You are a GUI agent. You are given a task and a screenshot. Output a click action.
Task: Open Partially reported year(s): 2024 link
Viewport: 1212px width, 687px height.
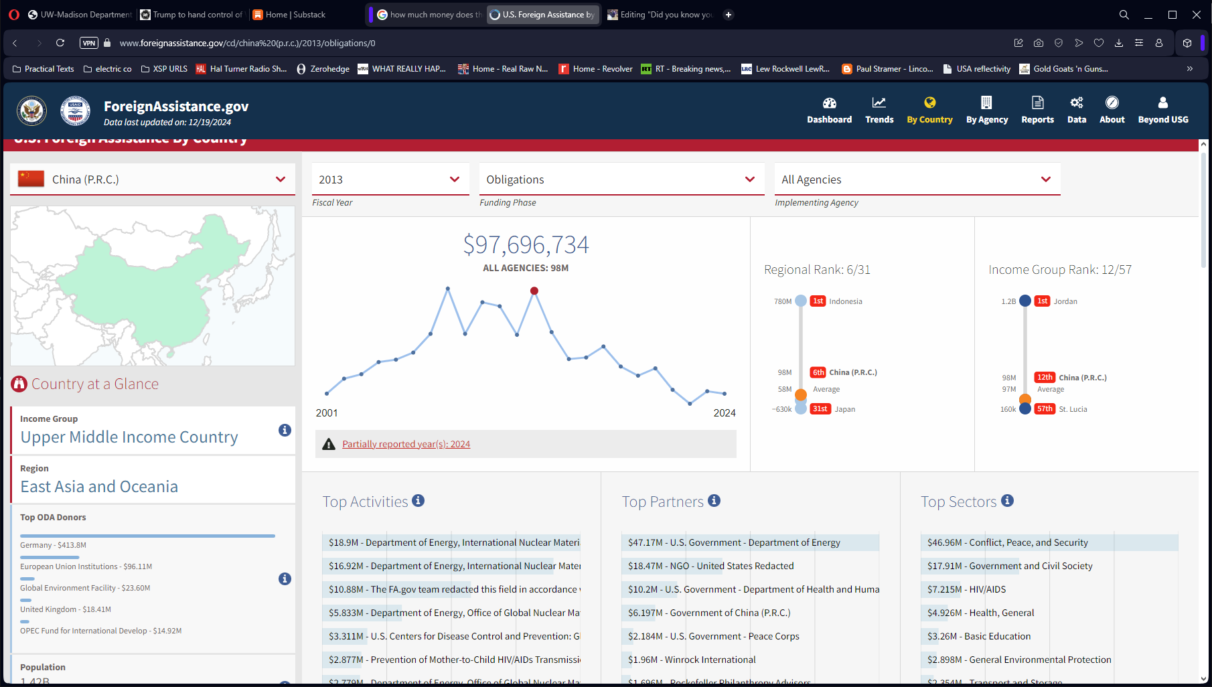(406, 444)
